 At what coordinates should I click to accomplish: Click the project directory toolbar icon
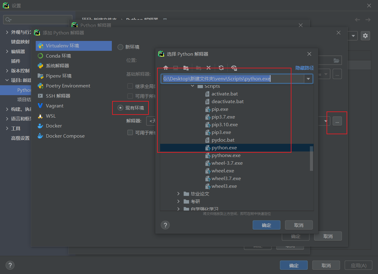(186, 68)
